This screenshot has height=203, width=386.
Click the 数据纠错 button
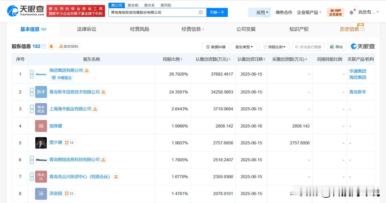coord(216,47)
